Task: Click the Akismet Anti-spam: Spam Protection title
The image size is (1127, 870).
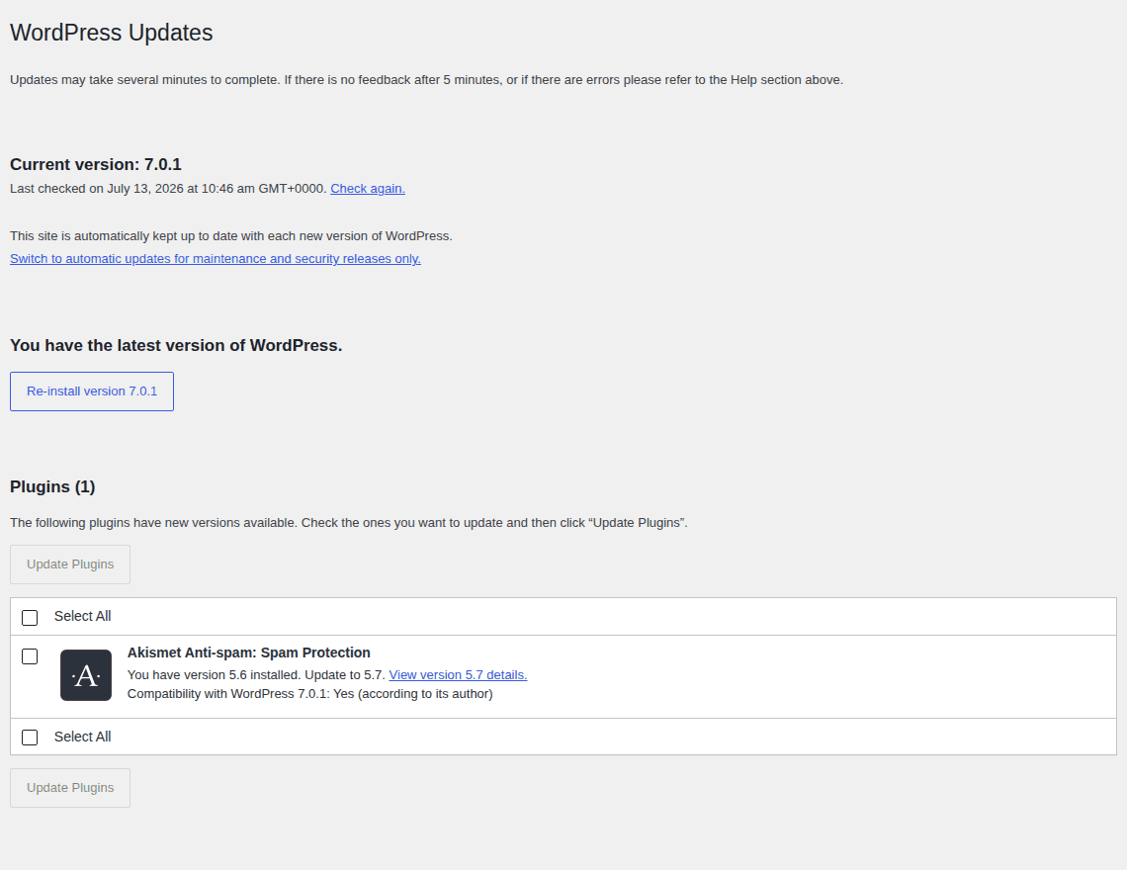Action: click(249, 652)
